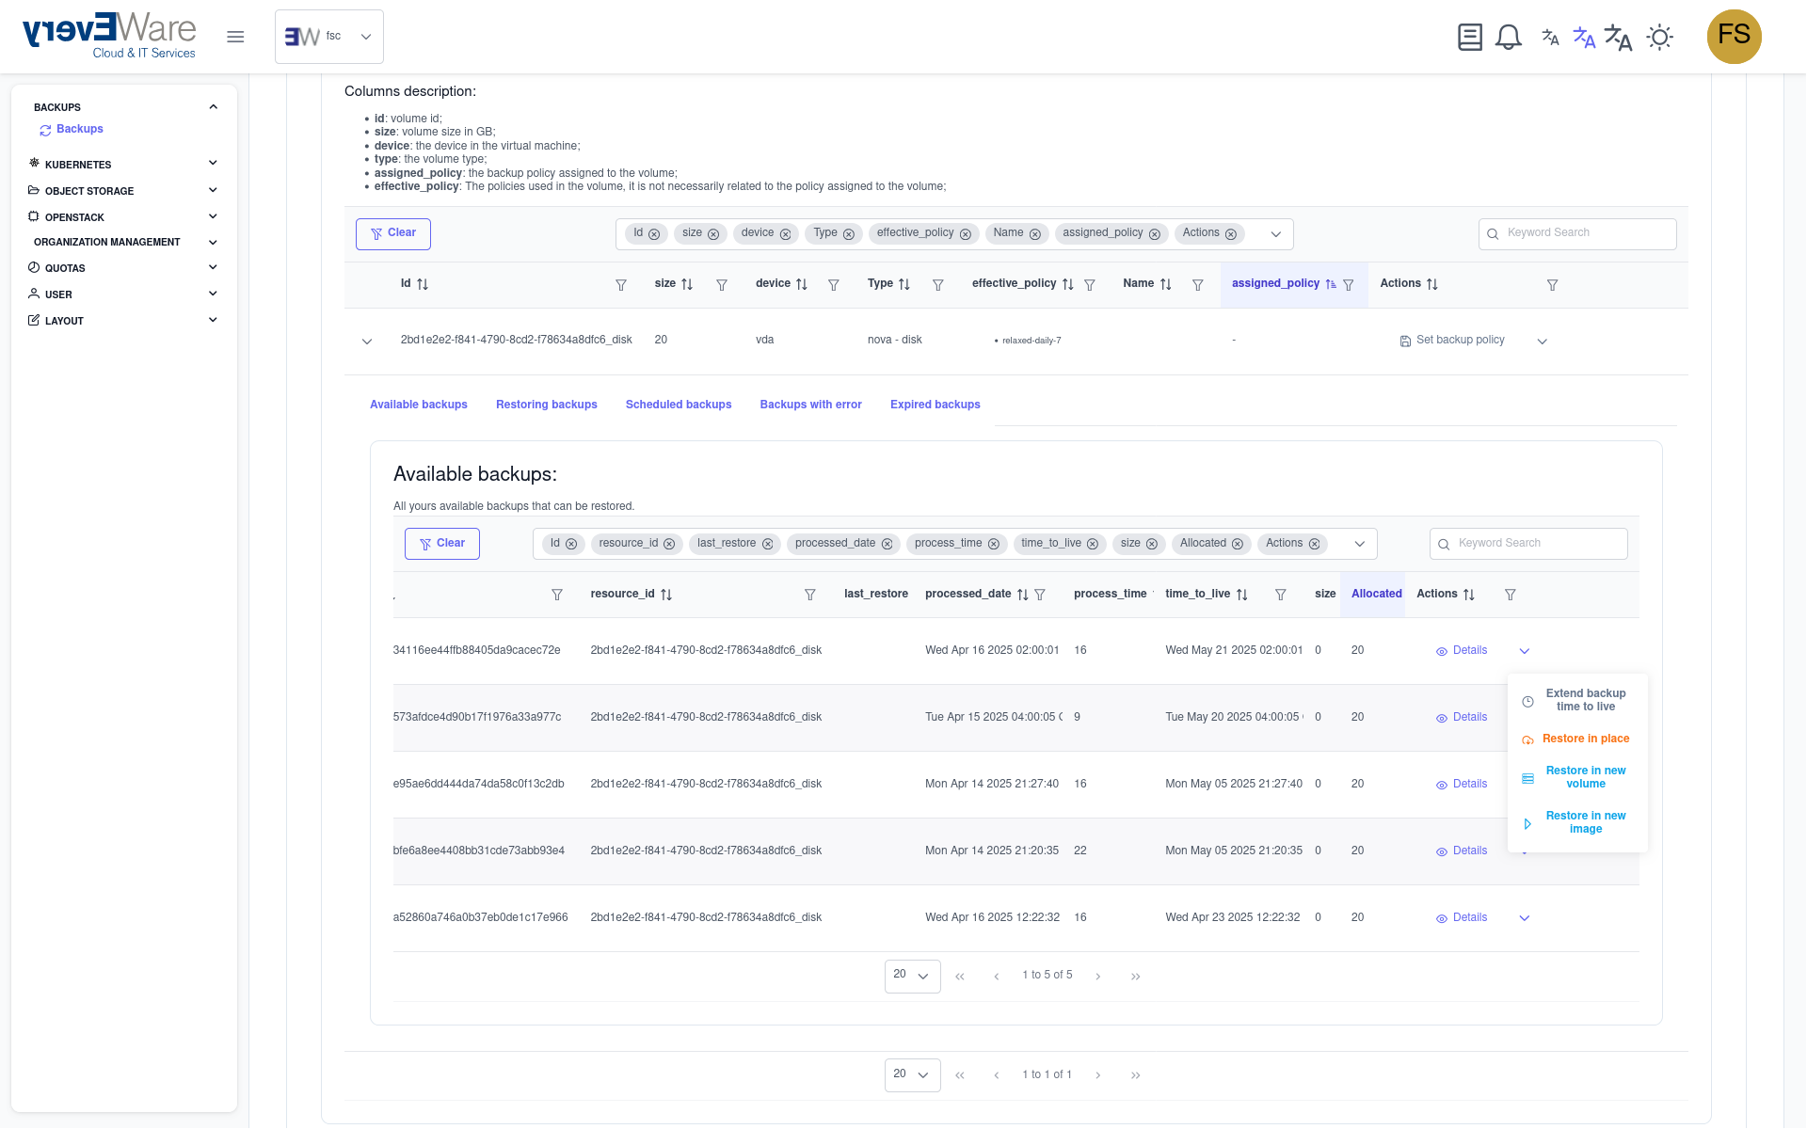The image size is (1807, 1129).
Task: Select Restore in place menu option
Action: (x=1585, y=739)
